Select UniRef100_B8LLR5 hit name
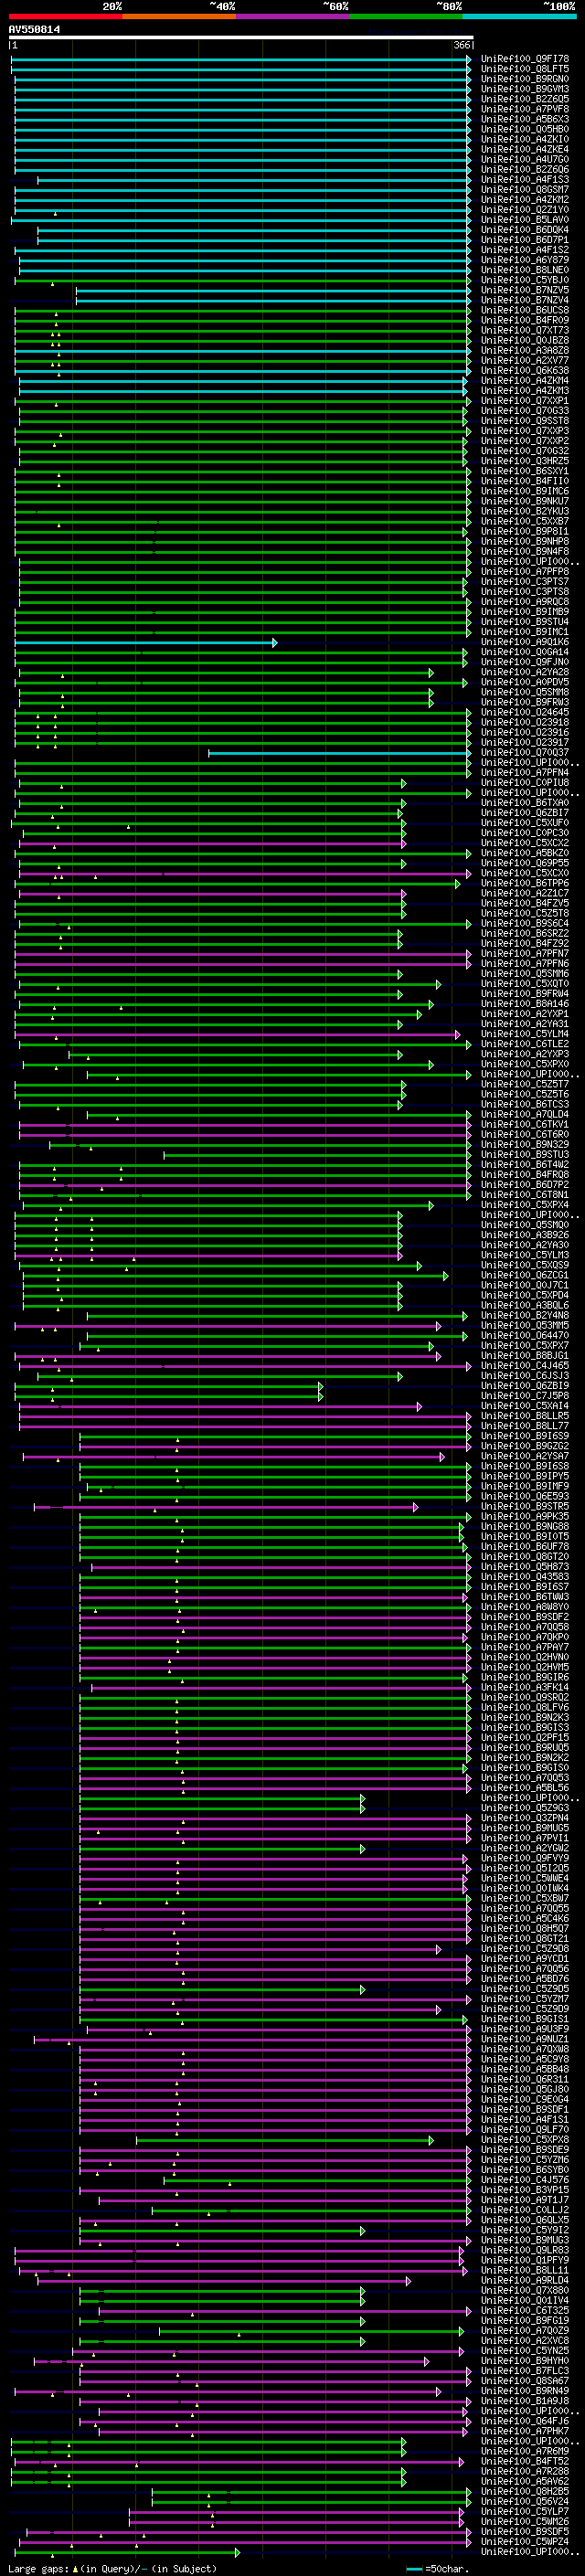 click(525, 1415)
